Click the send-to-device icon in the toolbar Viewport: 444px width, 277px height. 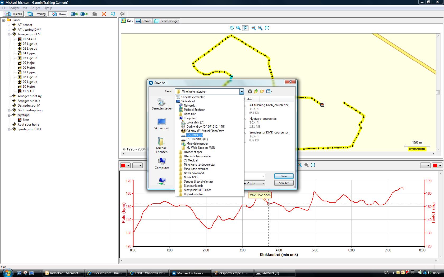(x=75, y=14)
